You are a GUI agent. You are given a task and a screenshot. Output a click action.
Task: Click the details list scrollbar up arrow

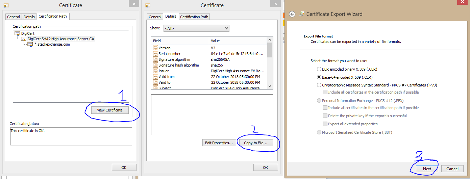point(270,40)
